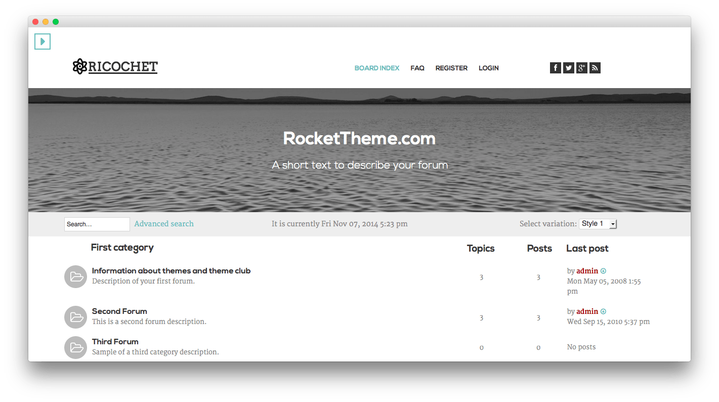Image resolution: width=719 pixels, height=402 pixels.
Task: Click the yellow window minimize button
Action: (46, 22)
